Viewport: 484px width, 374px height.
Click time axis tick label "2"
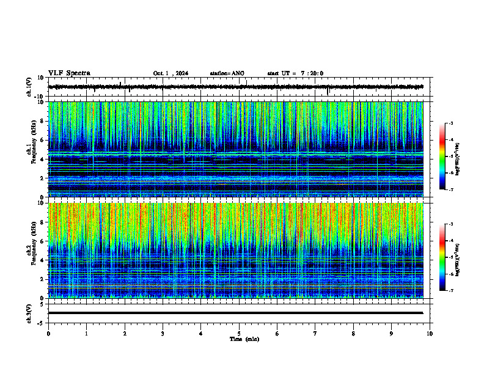(x=125, y=334)
